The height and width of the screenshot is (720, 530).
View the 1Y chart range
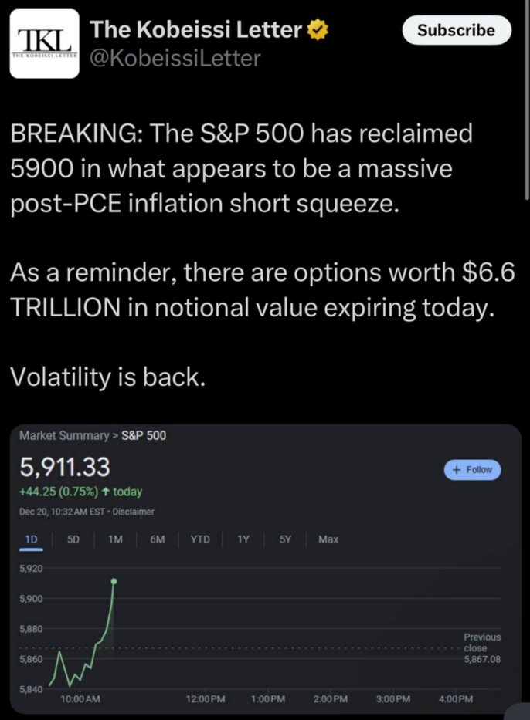click(x=243, y=539)
